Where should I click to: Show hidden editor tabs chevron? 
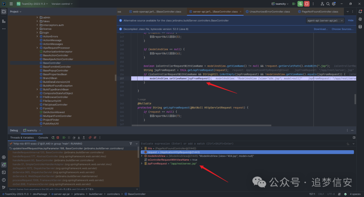[347, 11]
